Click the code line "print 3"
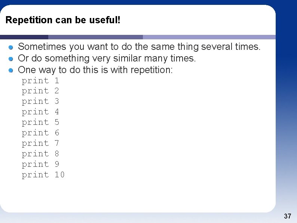 [x=40, y=102]
